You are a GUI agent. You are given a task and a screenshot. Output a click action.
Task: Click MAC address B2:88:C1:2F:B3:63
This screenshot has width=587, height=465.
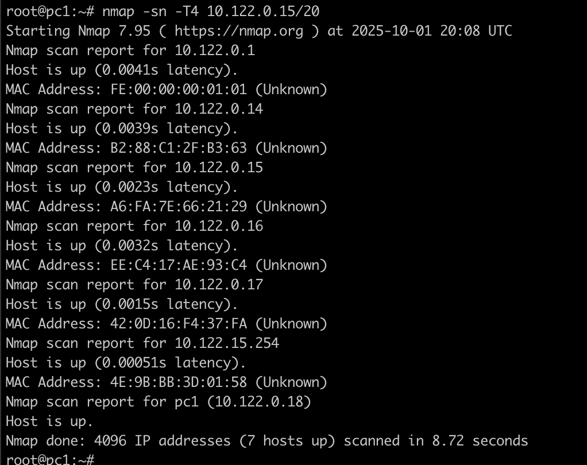tap(178, 148)
